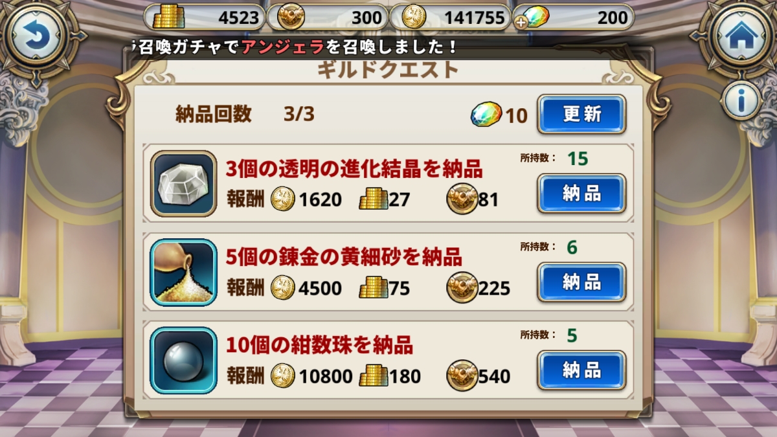Deliver the 錬金の黄細砂 with 納品 button

click(x=581, y=282)
